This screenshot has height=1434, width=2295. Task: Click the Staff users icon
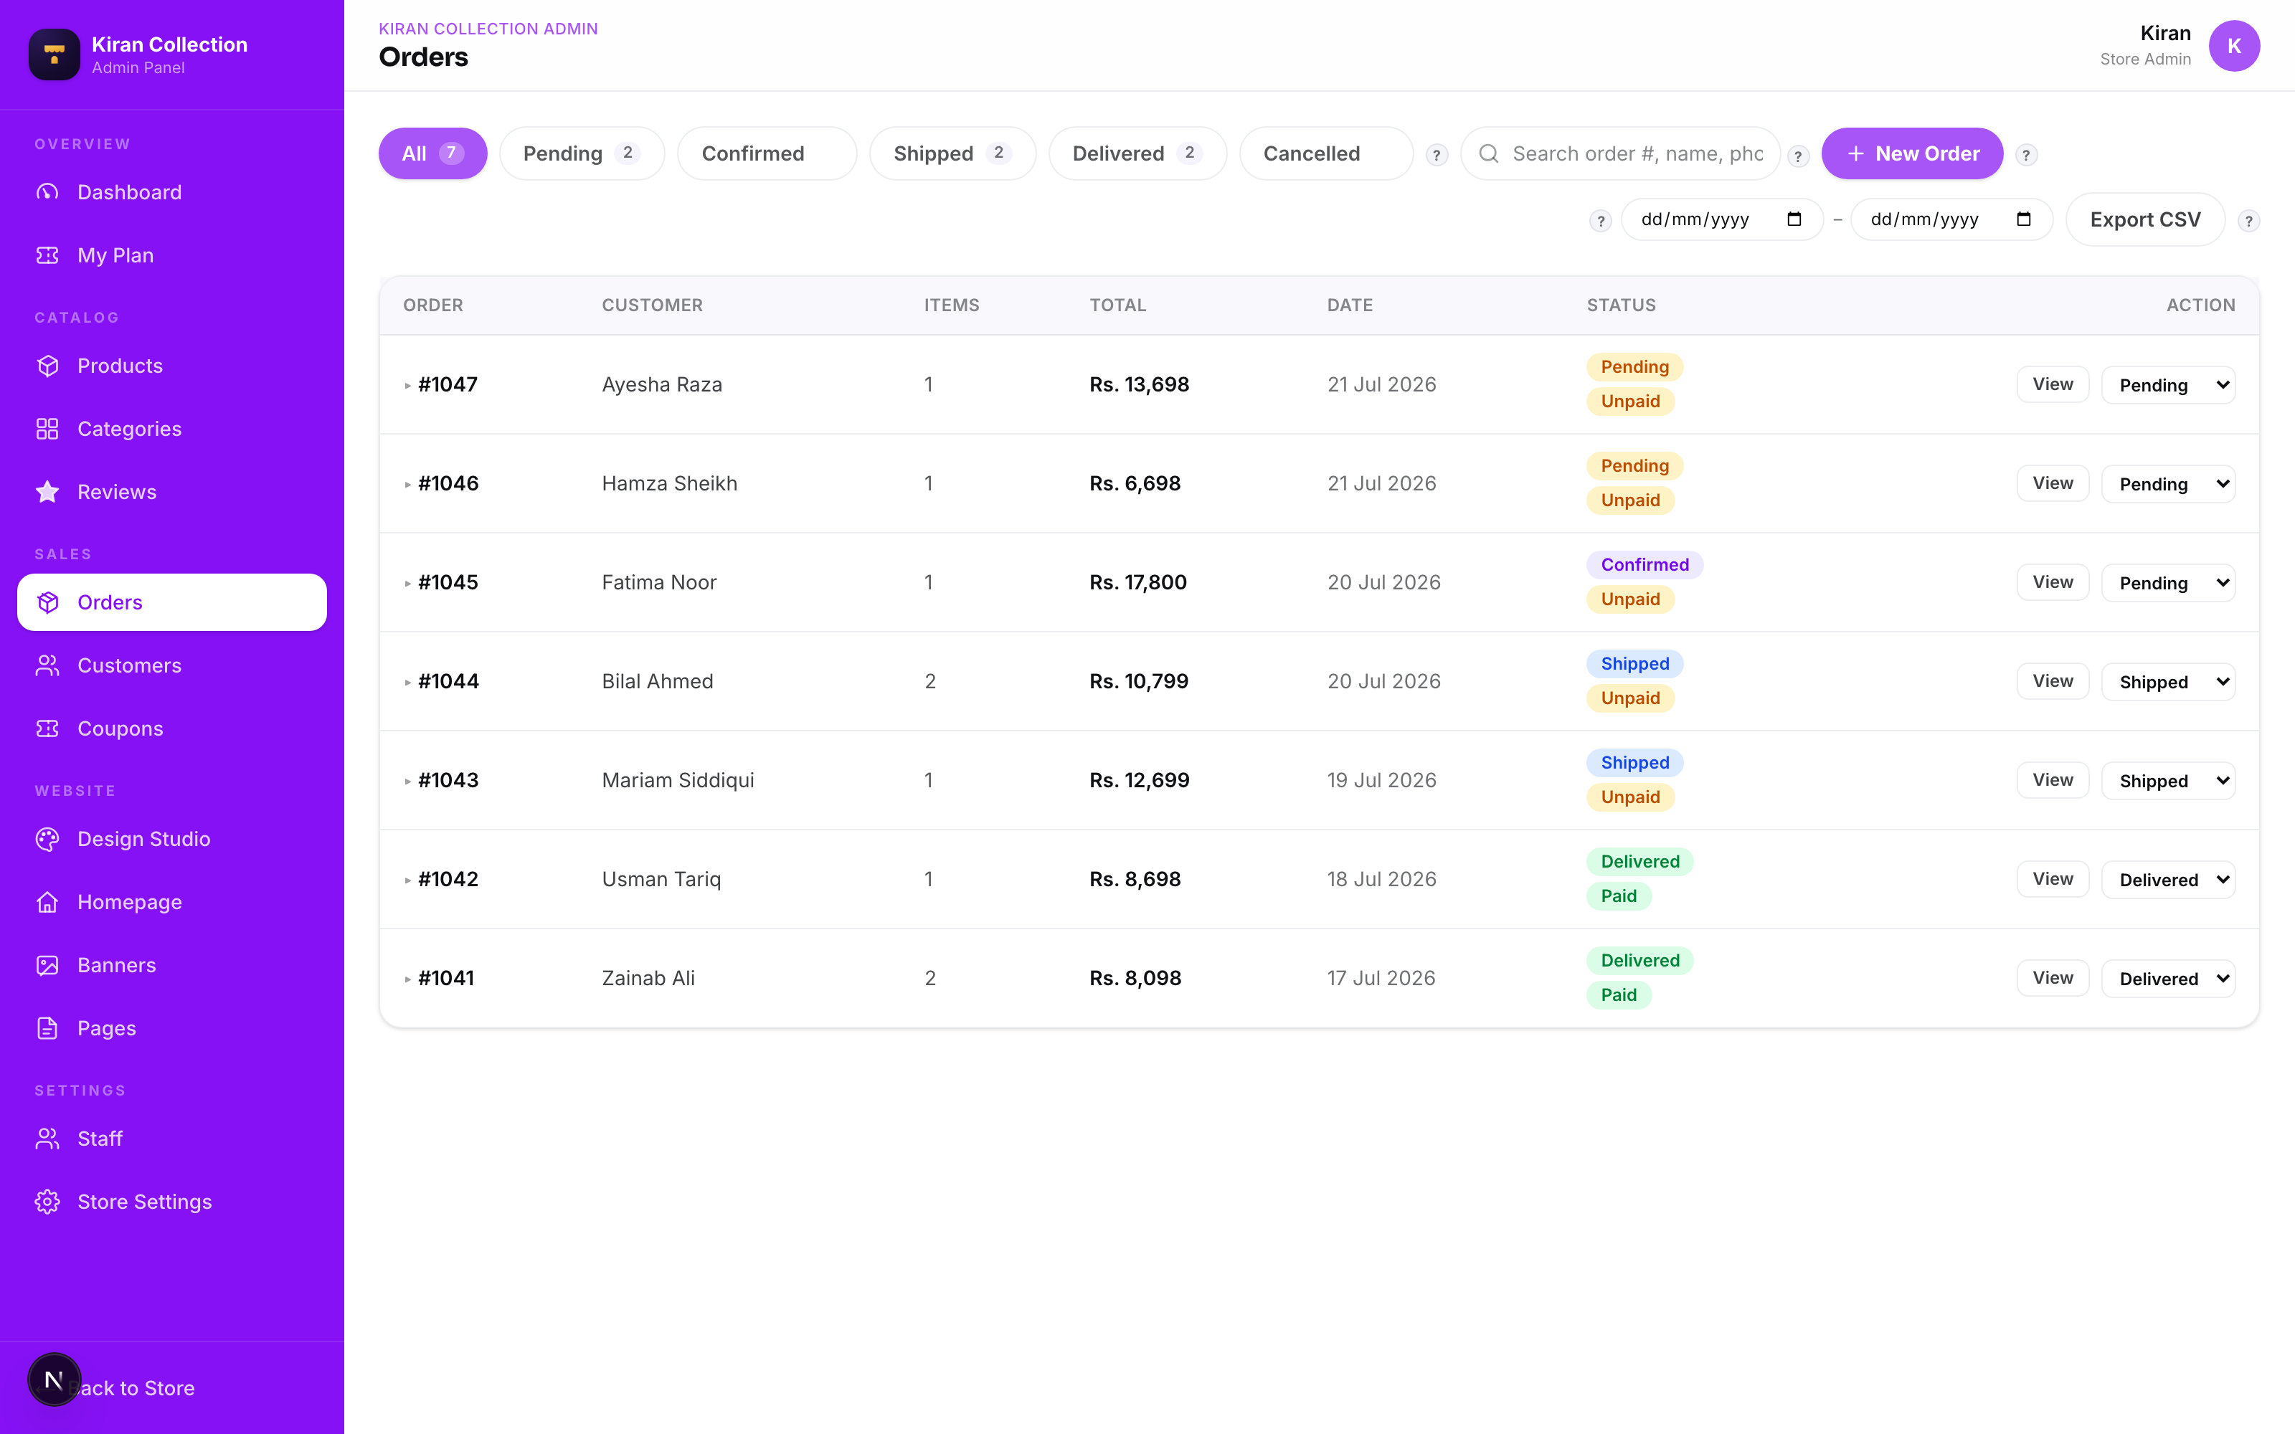[x=47, y=1139]
